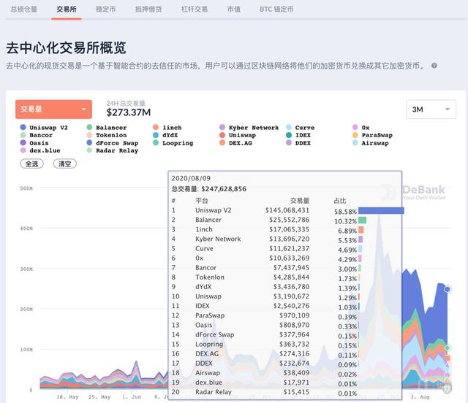Click the Kyber Network tooltip row name
The height and width of the screenshot is (403, 468).
218,239
